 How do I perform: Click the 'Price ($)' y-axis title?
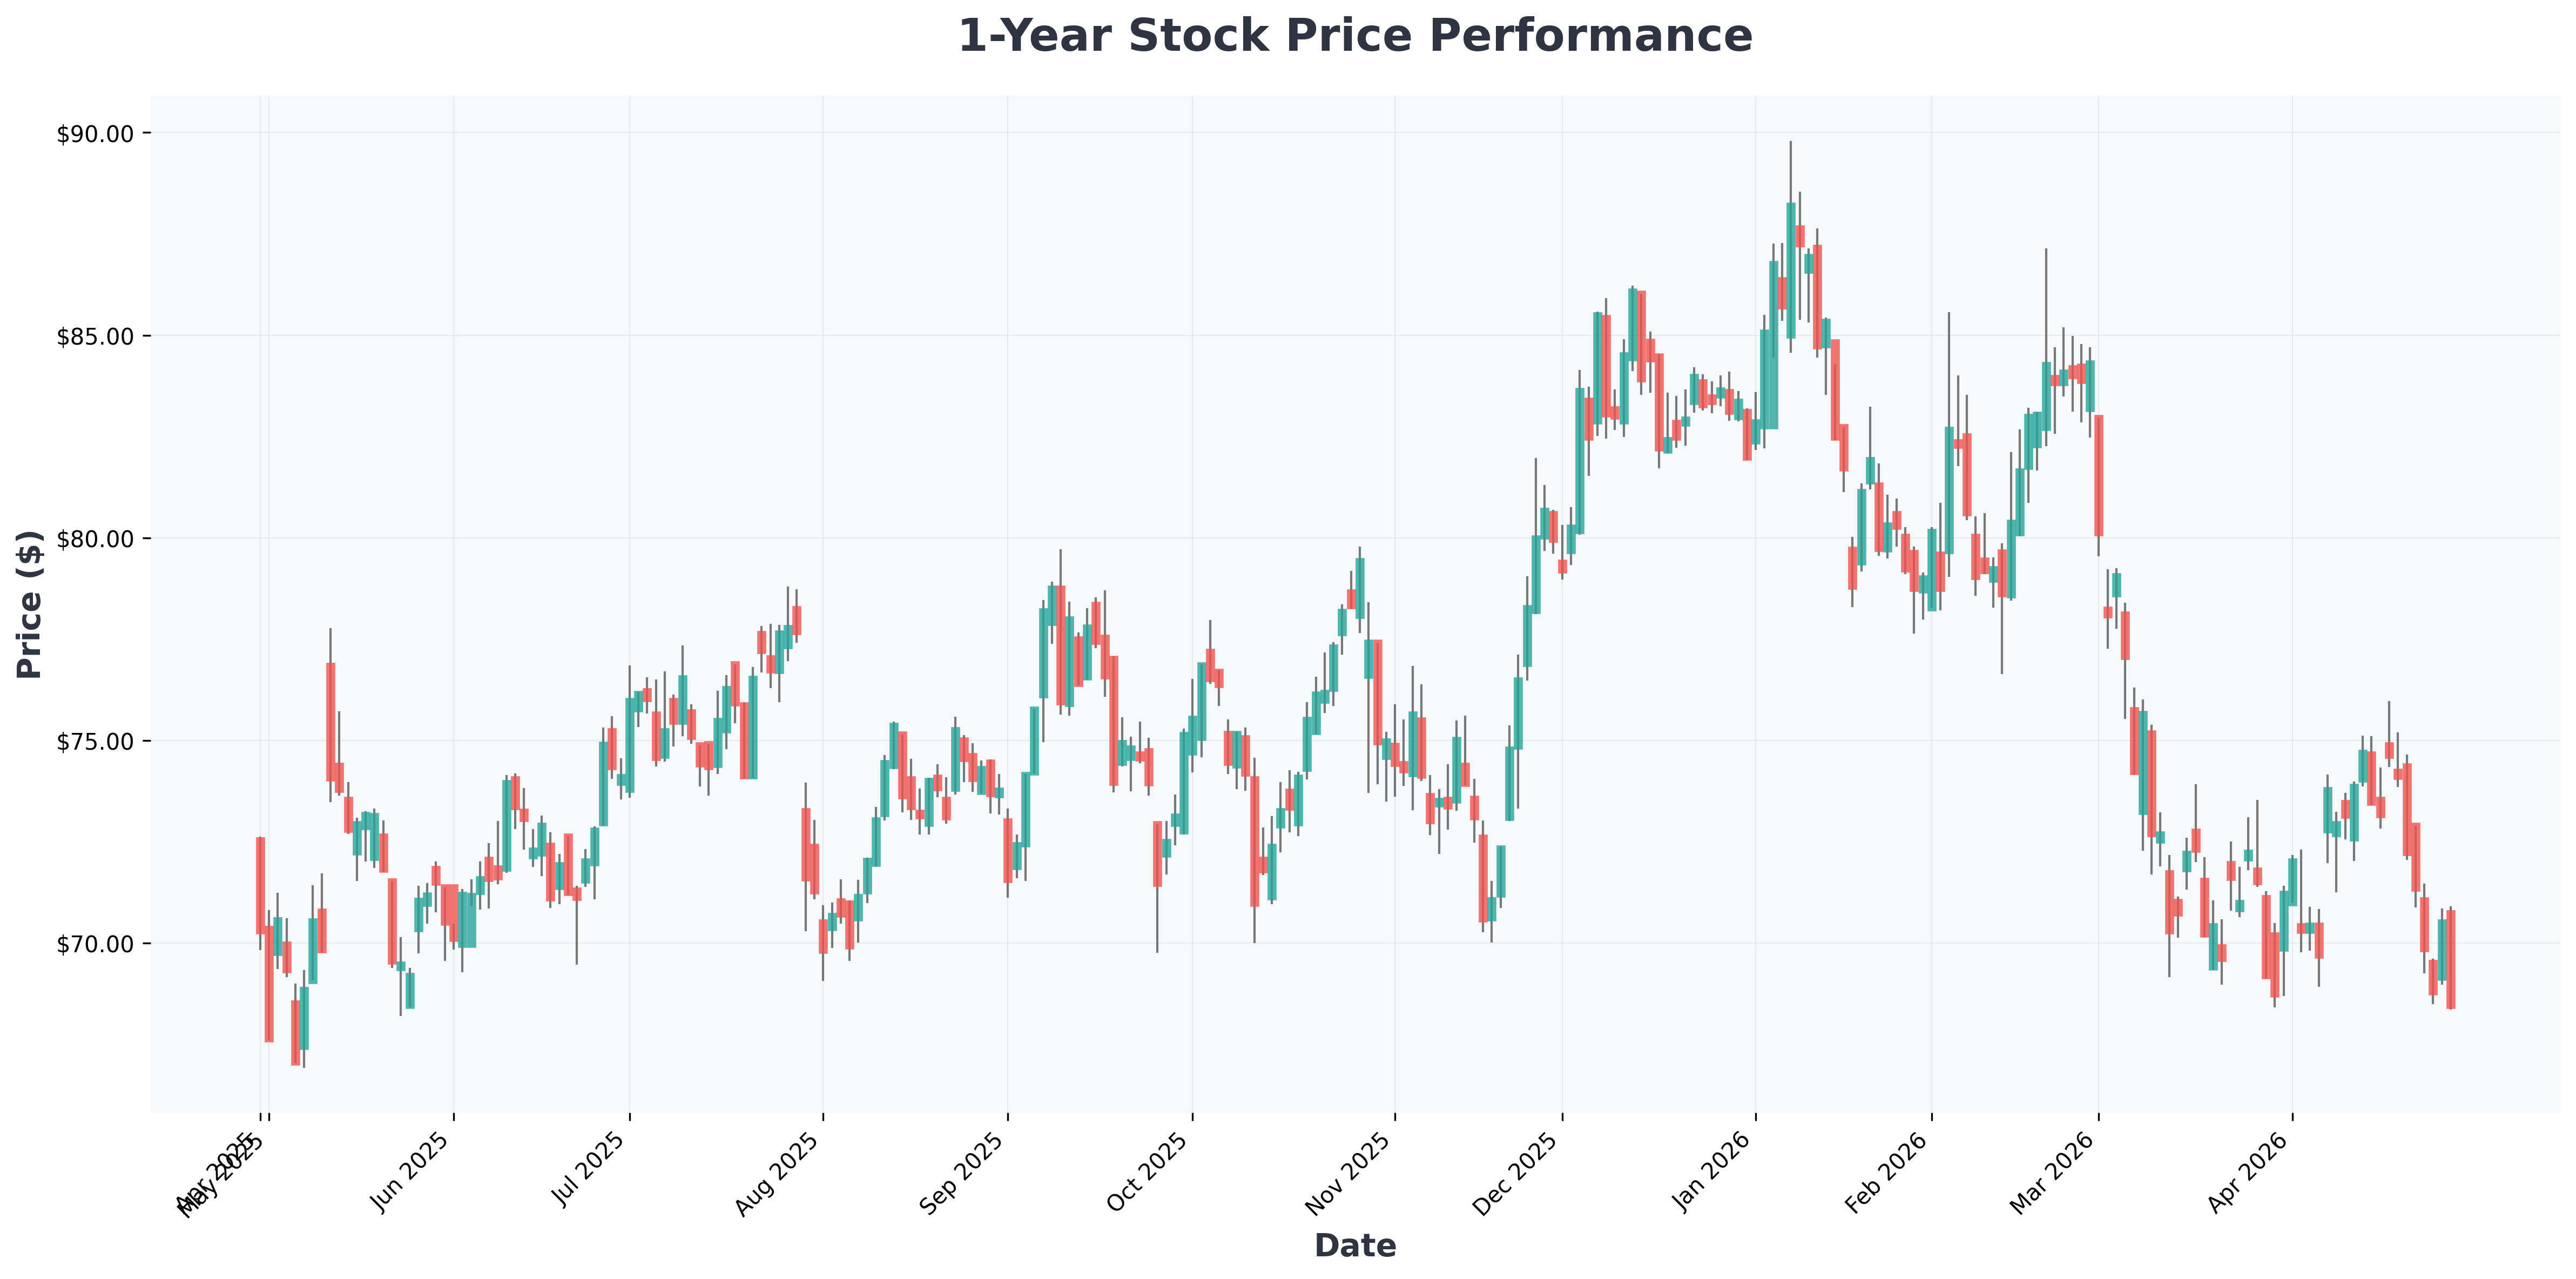click(x=30, y=604)
